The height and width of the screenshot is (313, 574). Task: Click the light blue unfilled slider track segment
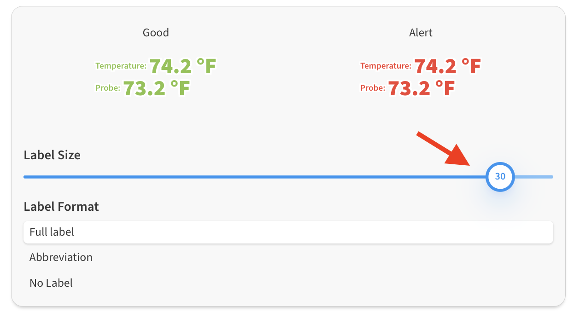click(x=533, y=177)
